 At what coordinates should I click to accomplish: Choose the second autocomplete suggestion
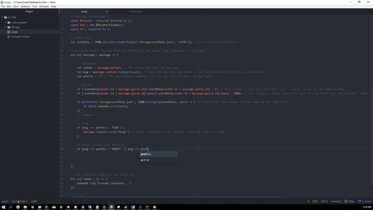pyautogui.click(x=159, y=160)
